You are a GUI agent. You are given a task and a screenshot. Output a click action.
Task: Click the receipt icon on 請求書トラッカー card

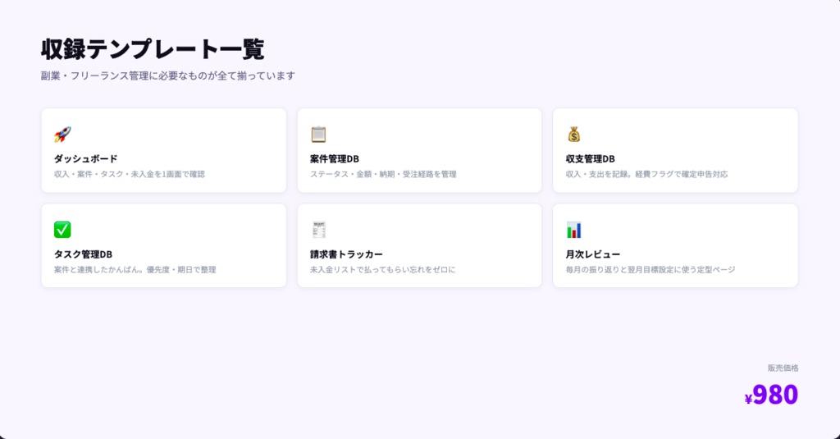coord(318,230)
